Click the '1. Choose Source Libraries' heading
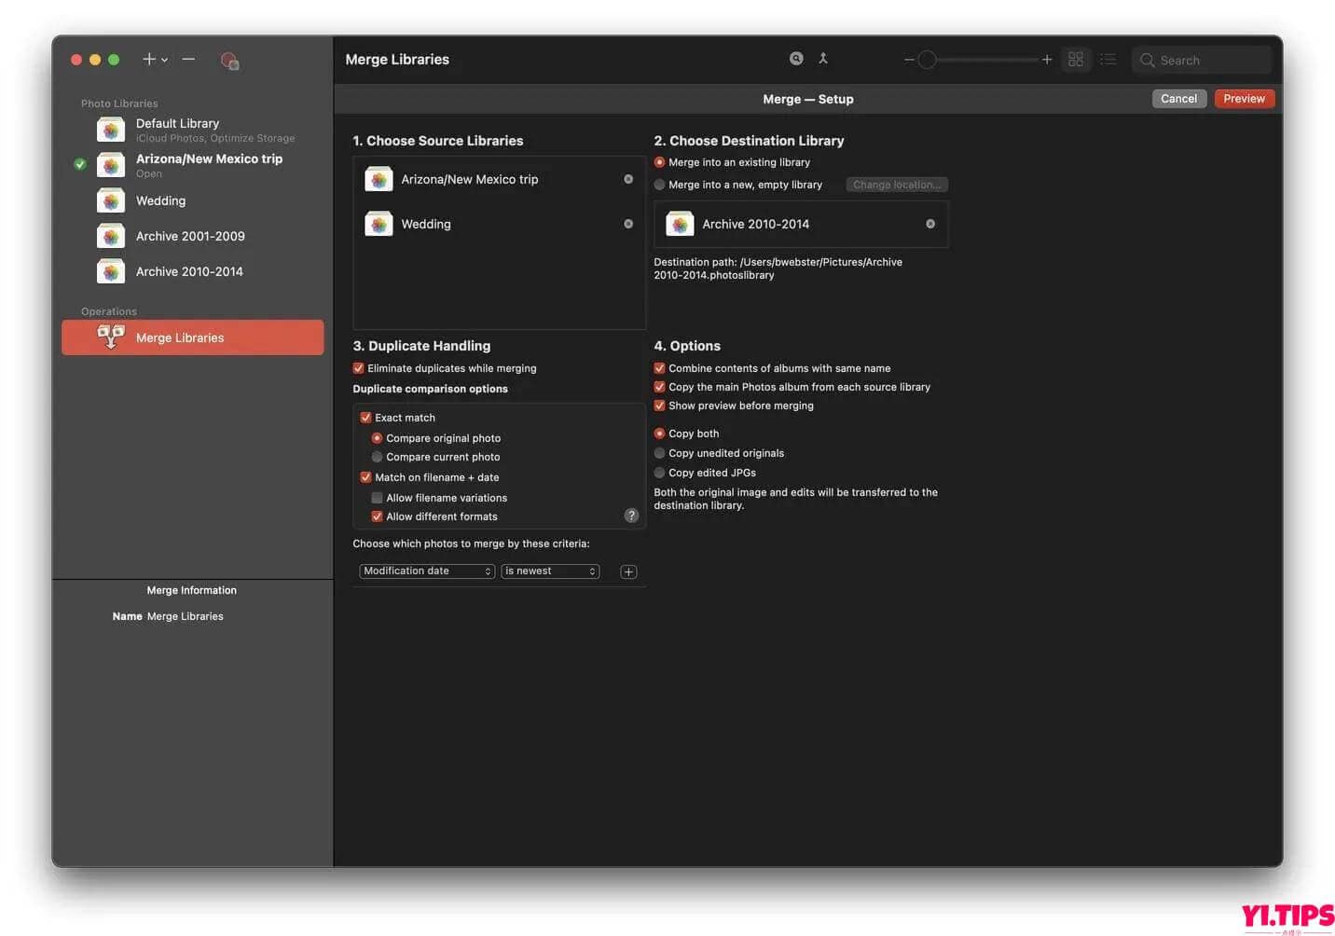 (438, 141)
